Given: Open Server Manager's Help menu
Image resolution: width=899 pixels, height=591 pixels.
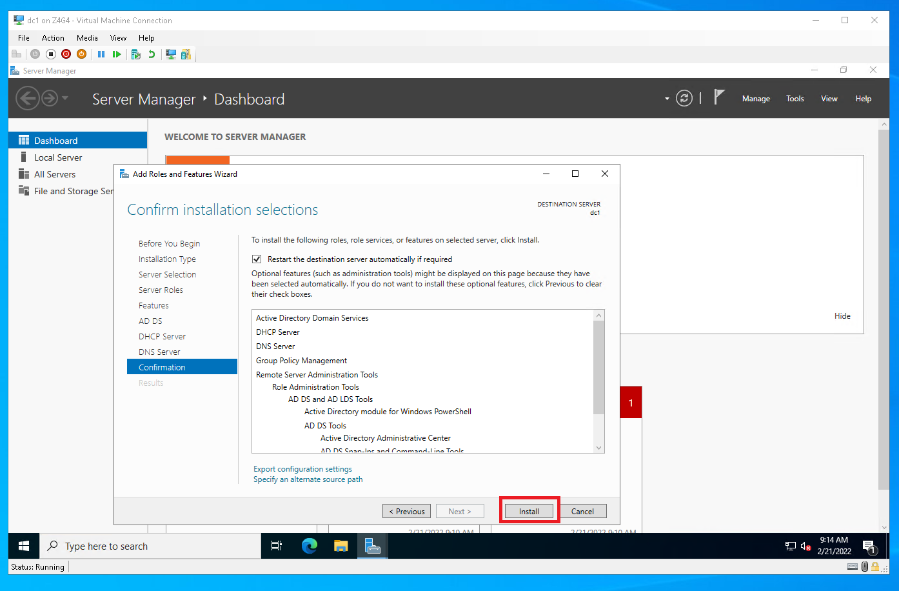Looking at the screenshot, I should tap(864, 99).
